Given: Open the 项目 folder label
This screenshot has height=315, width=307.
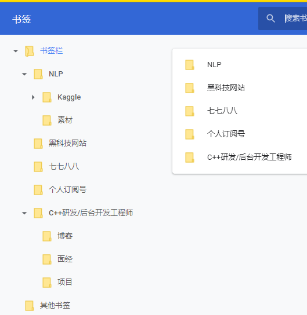Looking at the screenshot, I should coord(64,282).
